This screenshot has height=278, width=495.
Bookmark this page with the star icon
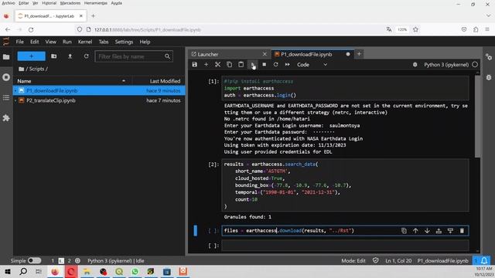pyautogui.click(x=416, y=29)
